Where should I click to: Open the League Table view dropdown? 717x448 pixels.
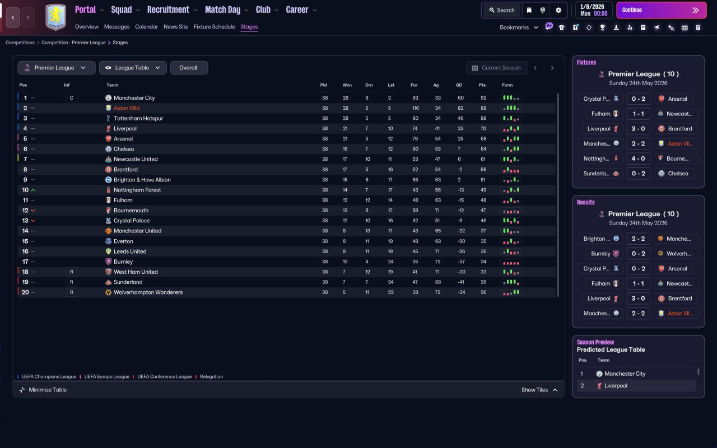(x=133, y=68)
